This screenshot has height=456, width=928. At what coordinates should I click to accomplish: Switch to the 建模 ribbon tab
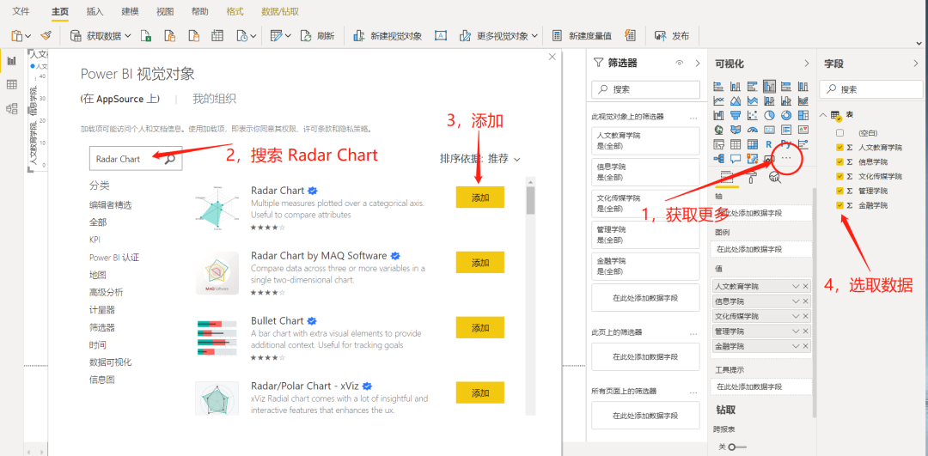point(130,11)
